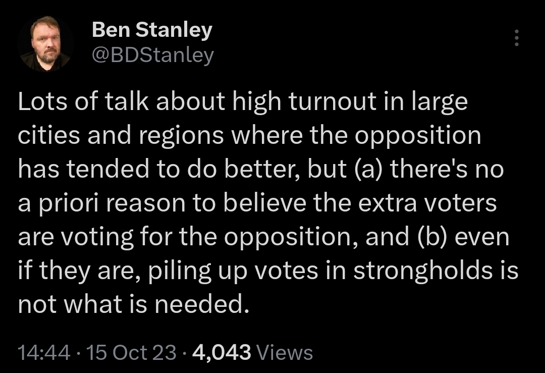Screen dimensions: 545x373
Task: Click the @BDStanley handle
Action: 153,55
